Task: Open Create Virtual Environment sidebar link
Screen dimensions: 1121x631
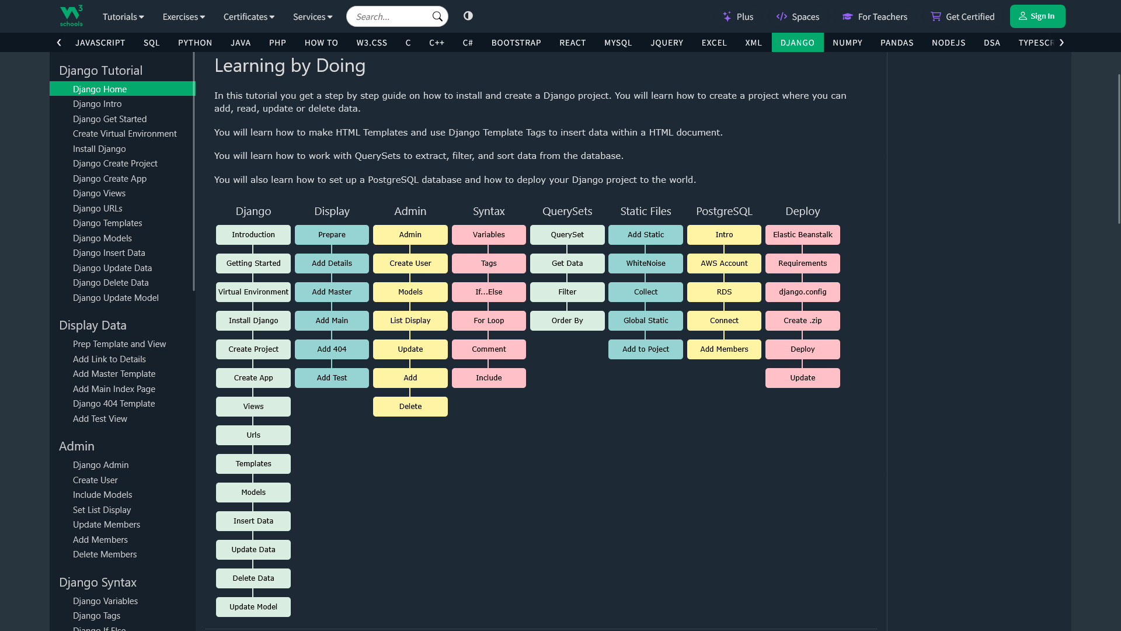Action: 122,133
